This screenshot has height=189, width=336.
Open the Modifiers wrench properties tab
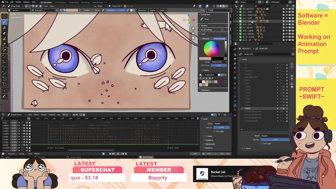[235, 87]
